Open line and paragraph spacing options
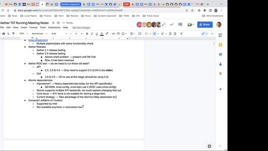Screen dimensions: 268x151 [140, 34]
